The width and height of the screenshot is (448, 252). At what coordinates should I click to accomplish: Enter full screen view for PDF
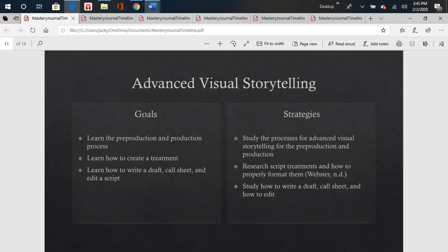(246, 44)
